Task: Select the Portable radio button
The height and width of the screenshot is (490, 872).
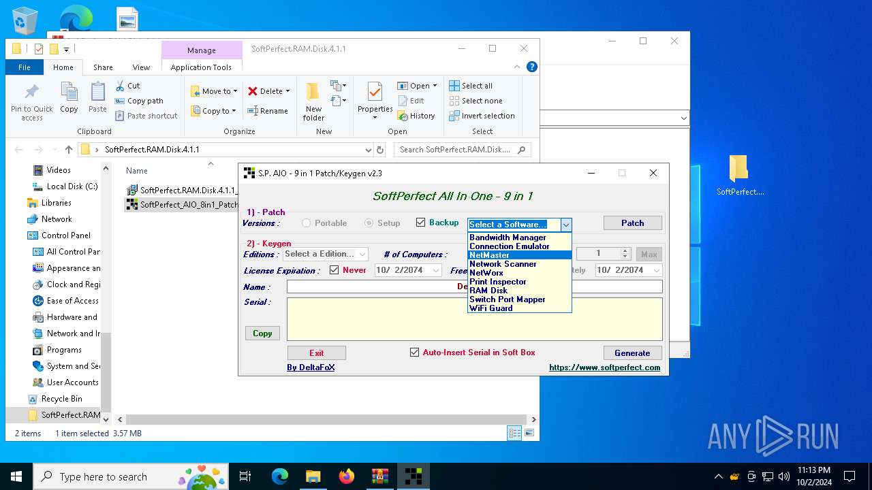Action: [x=306, y=223]
